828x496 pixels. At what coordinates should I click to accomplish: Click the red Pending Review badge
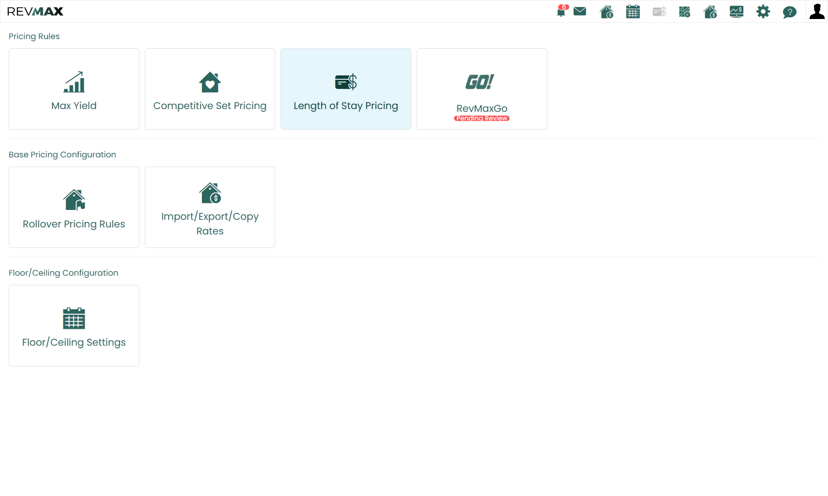482,118
